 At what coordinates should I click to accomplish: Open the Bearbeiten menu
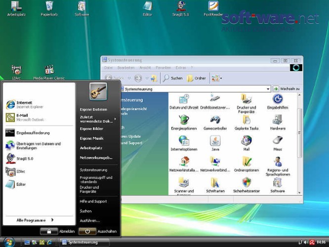pyautogui.click(x=126, y=68)
